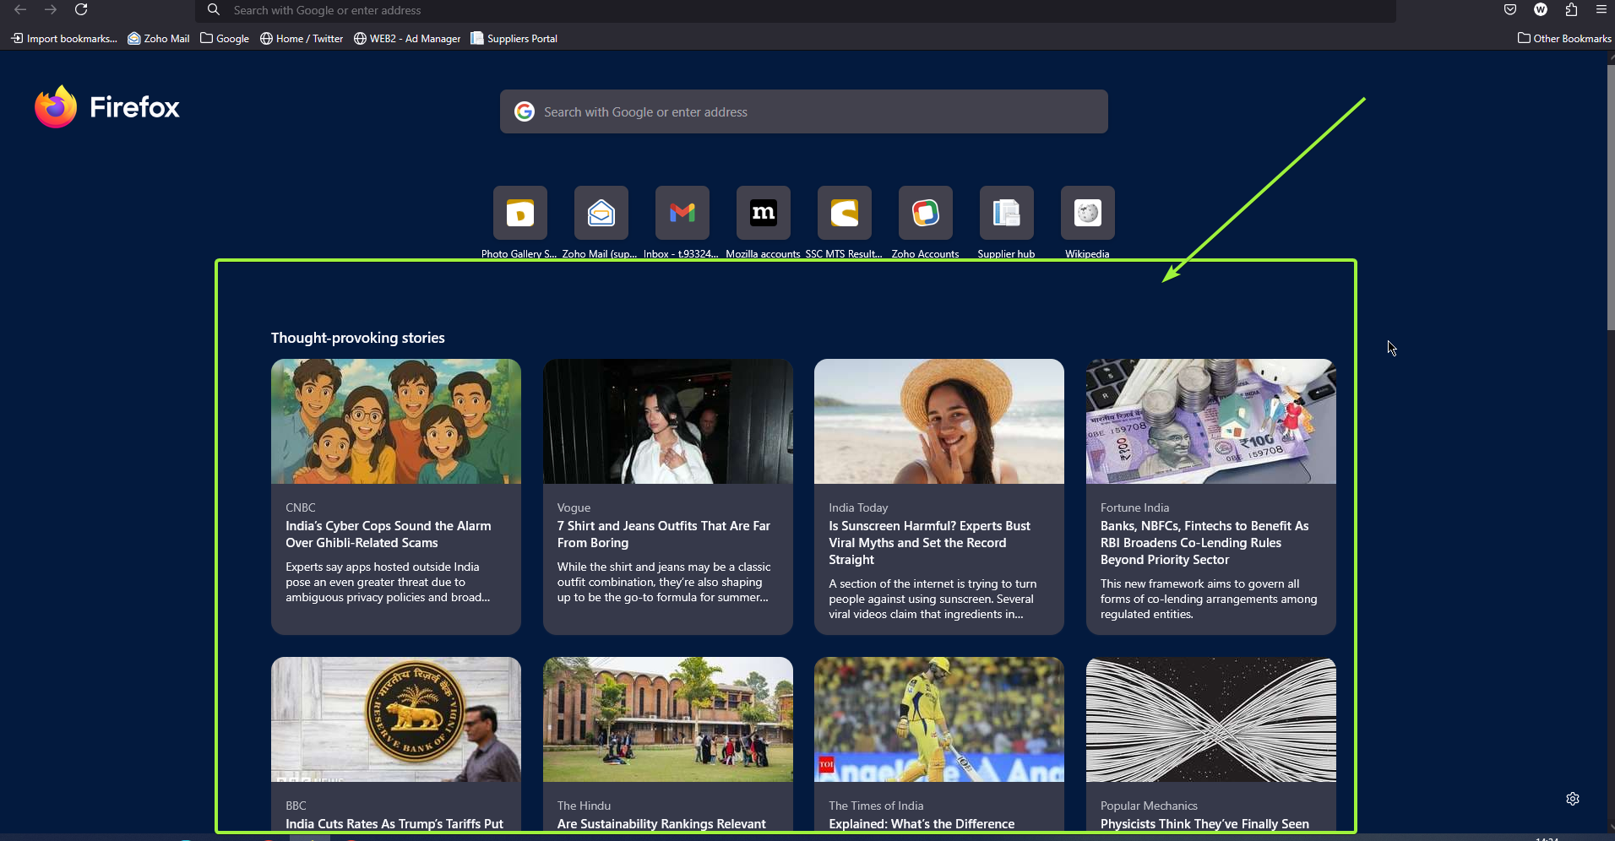1615x841 pixels.
Task: Click the search magnifier icon in address bar
Action: [x=214, y=9]
